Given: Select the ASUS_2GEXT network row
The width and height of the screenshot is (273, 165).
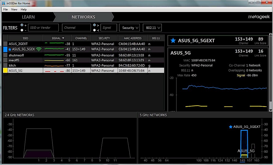Looking at the screenshot, I should point(84,44).
